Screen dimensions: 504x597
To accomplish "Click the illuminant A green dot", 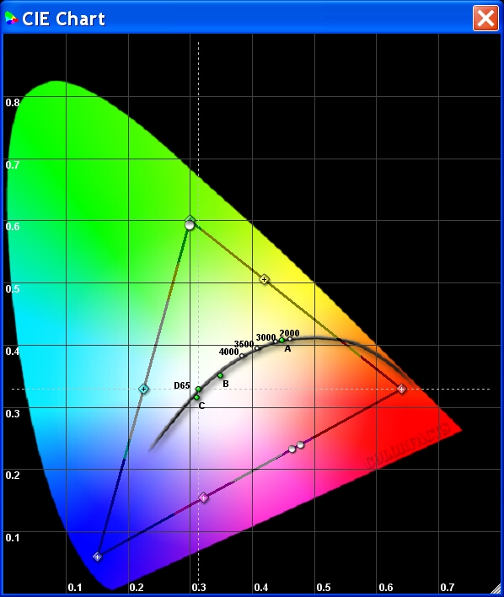I will (x=281, y=340).
